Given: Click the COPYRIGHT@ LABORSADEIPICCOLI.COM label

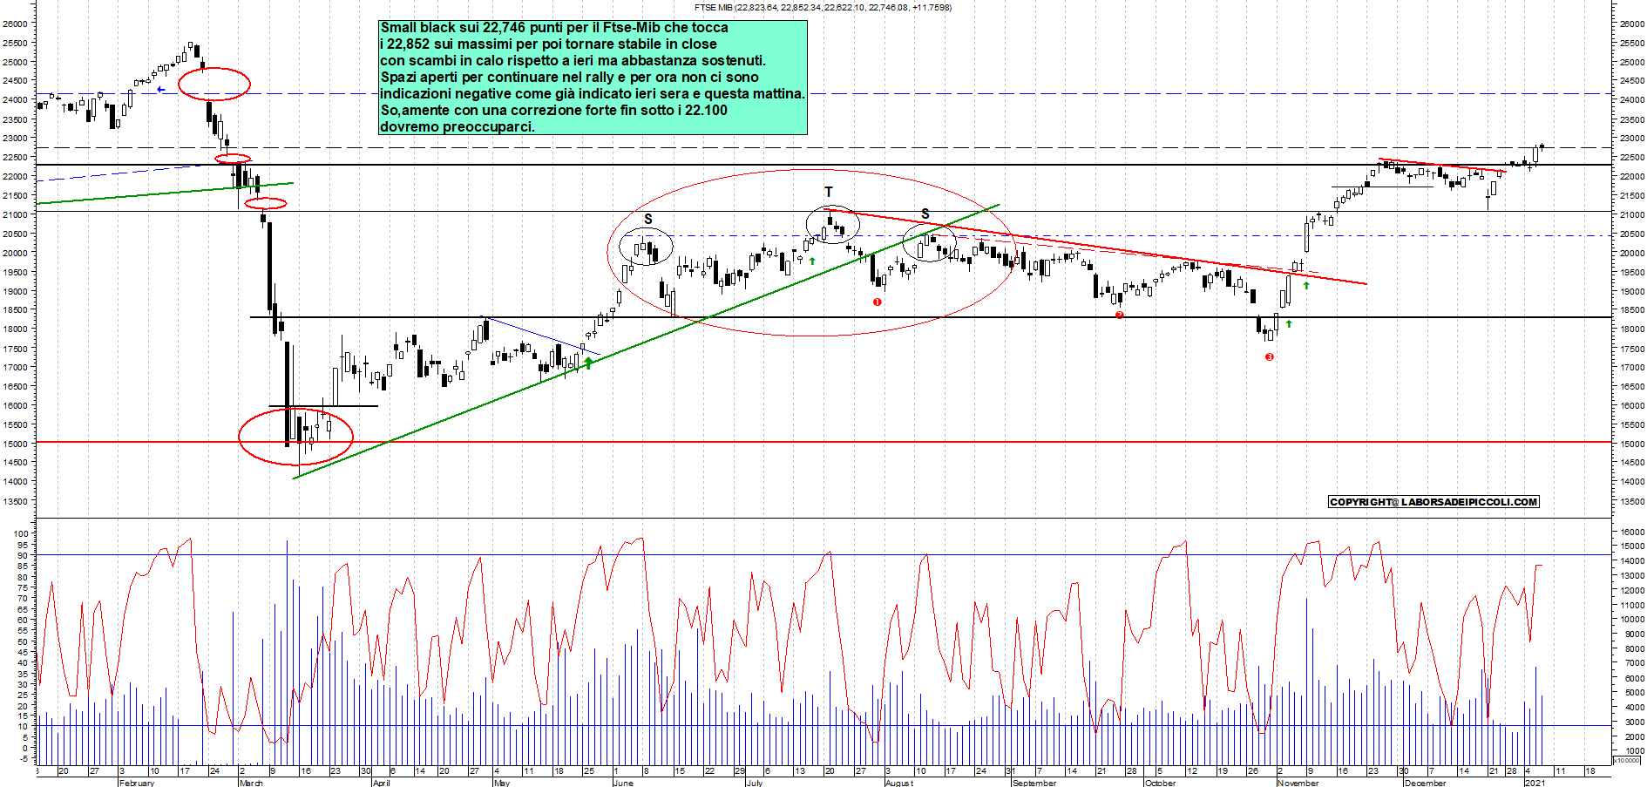Looking at the screenshot, I should pyautogui.click(x=1433, y=502).
